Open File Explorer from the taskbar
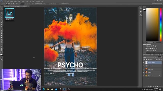 tap(48, 89)
